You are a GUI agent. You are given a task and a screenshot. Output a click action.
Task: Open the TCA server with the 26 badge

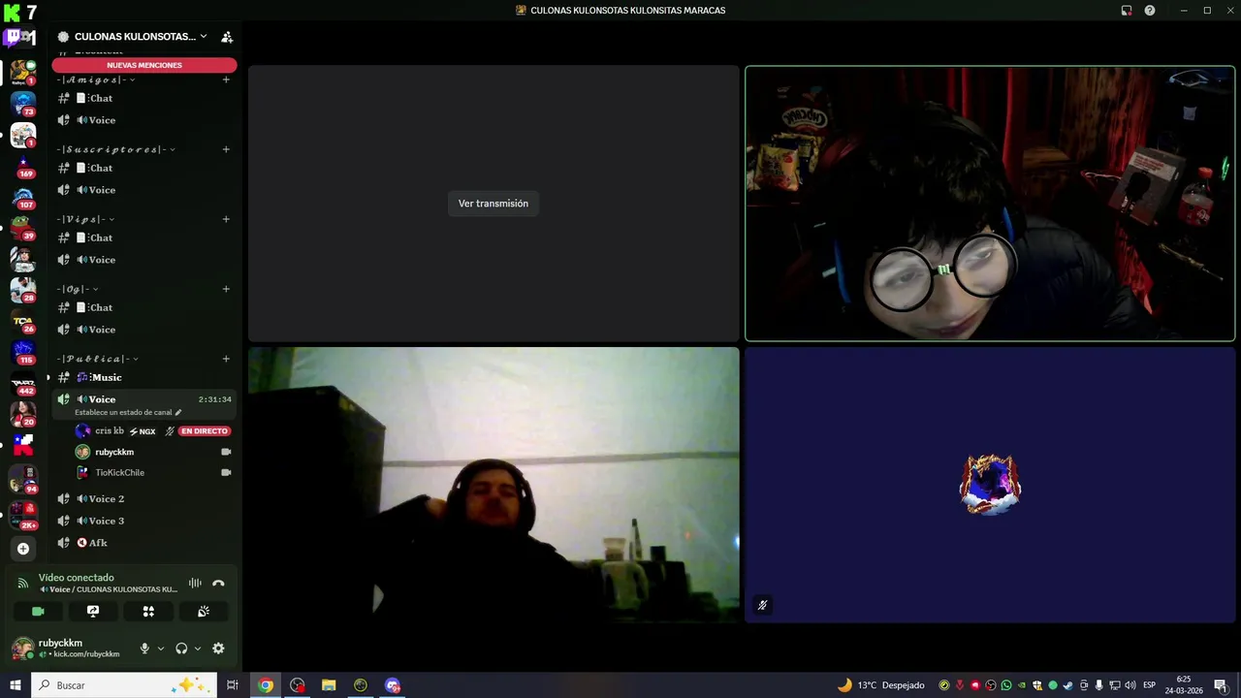click(x=23, y=321)
